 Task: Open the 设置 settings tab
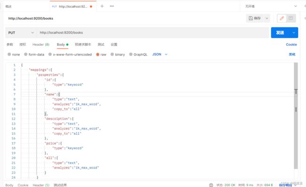tap(114, 44)
